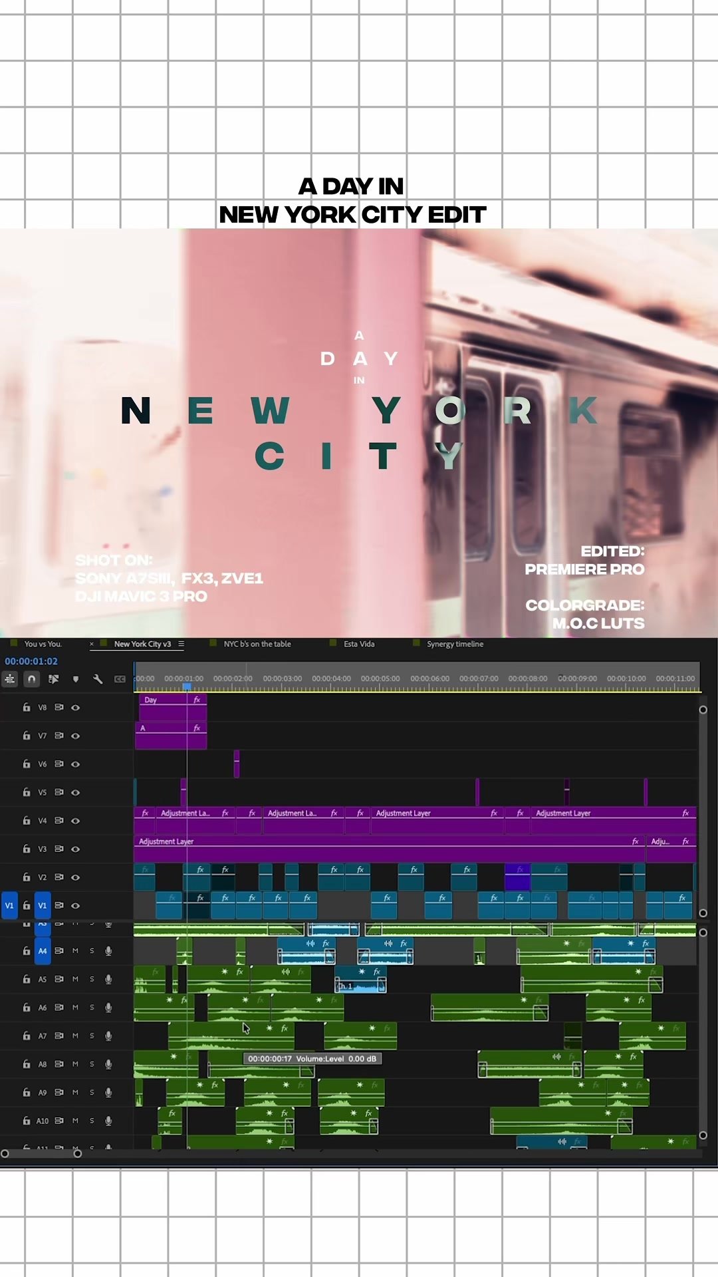The width and height of the screenshot is (718, 1277).
Task: Open the Synergy timeline tab
Action: (x=455, y=644)
